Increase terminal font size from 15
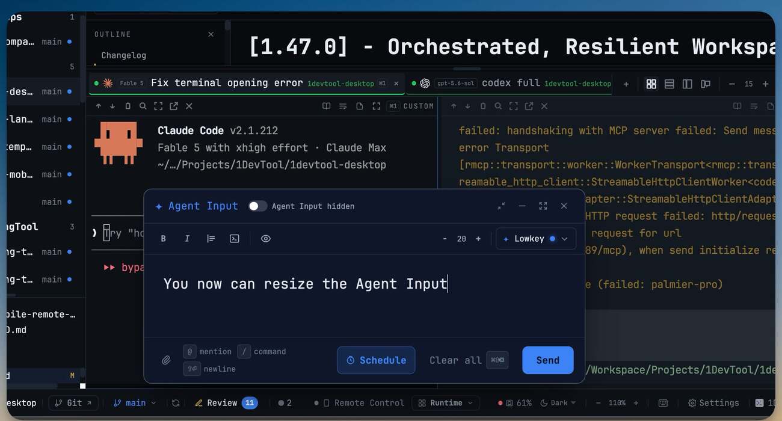 (x=765, y=84)
